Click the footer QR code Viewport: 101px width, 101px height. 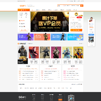coord(71,98)
